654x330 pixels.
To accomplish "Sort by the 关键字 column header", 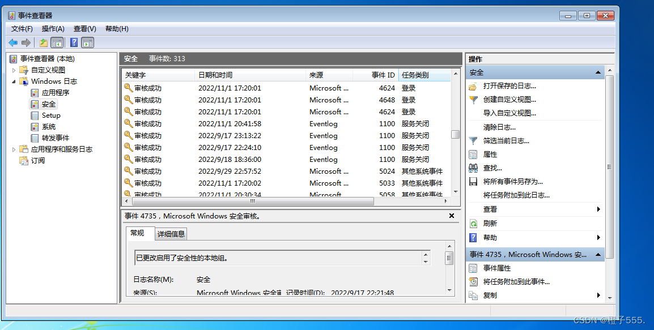I will [159, 75].
